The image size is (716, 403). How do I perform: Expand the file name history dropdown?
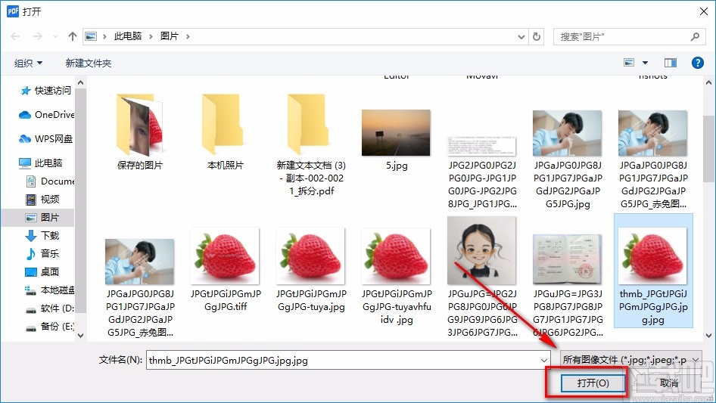543,361
